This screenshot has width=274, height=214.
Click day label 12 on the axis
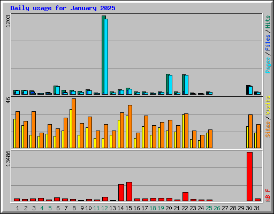(x=104, y=208)
